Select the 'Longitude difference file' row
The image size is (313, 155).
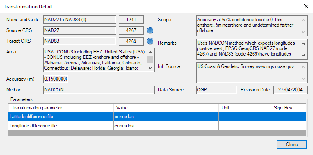pyautogui.click(x=157, y=126)
